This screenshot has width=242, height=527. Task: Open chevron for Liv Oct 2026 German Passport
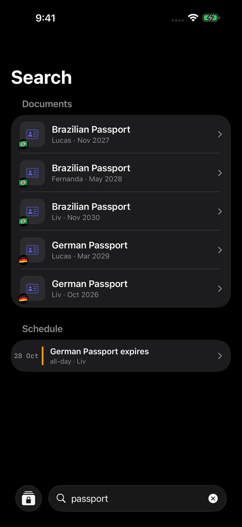coord(220,288)
